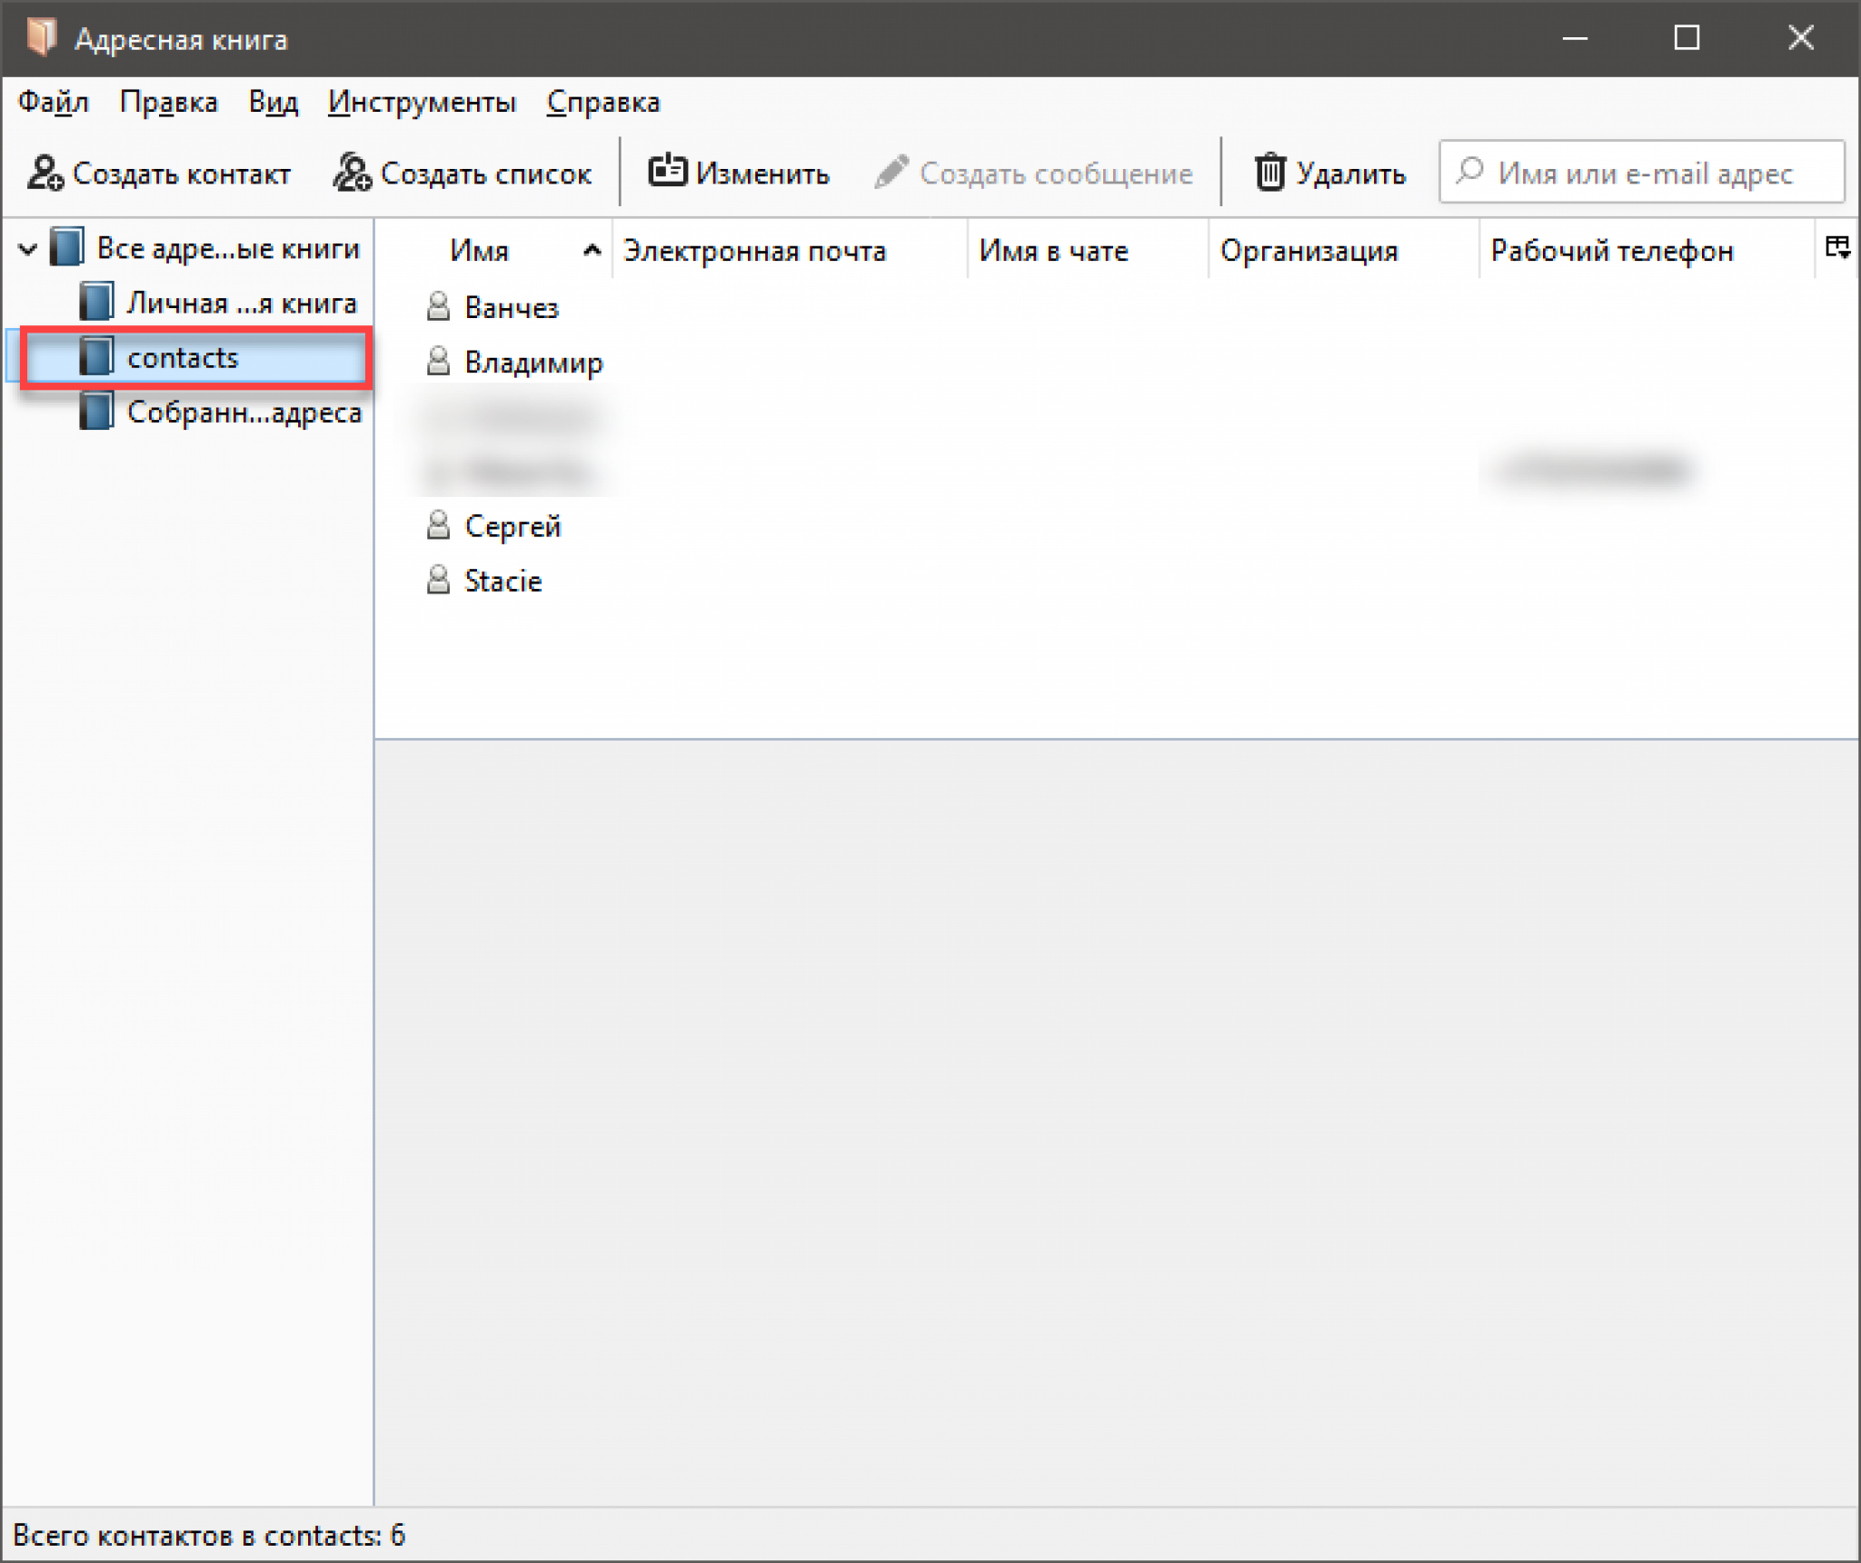Select the contact Владимир
This screenshot has height=1563, width=1861.
[533, 363]
